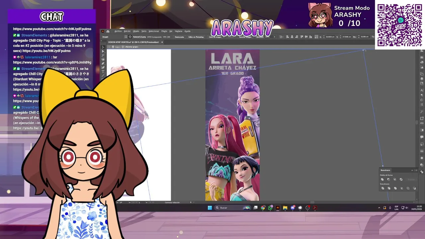Close the DEMON KPKP HUNTER.ai tab

(162, 42)
